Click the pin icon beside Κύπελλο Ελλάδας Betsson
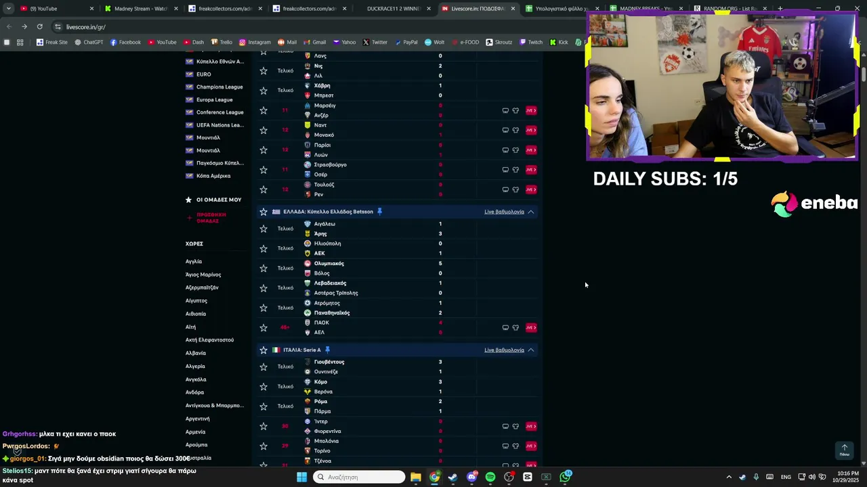The height and width of the screenshot is (487, 867). (x=379, y=212)
